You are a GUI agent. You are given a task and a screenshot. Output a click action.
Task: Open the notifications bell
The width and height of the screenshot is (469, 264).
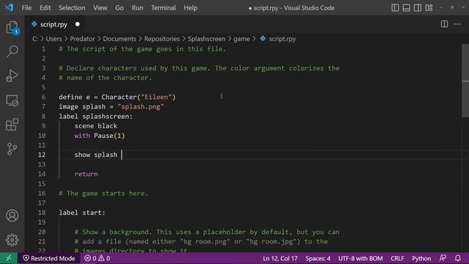click(457, 258)
